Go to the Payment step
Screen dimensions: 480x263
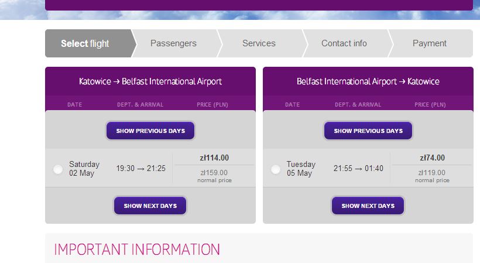pos(430,43)
